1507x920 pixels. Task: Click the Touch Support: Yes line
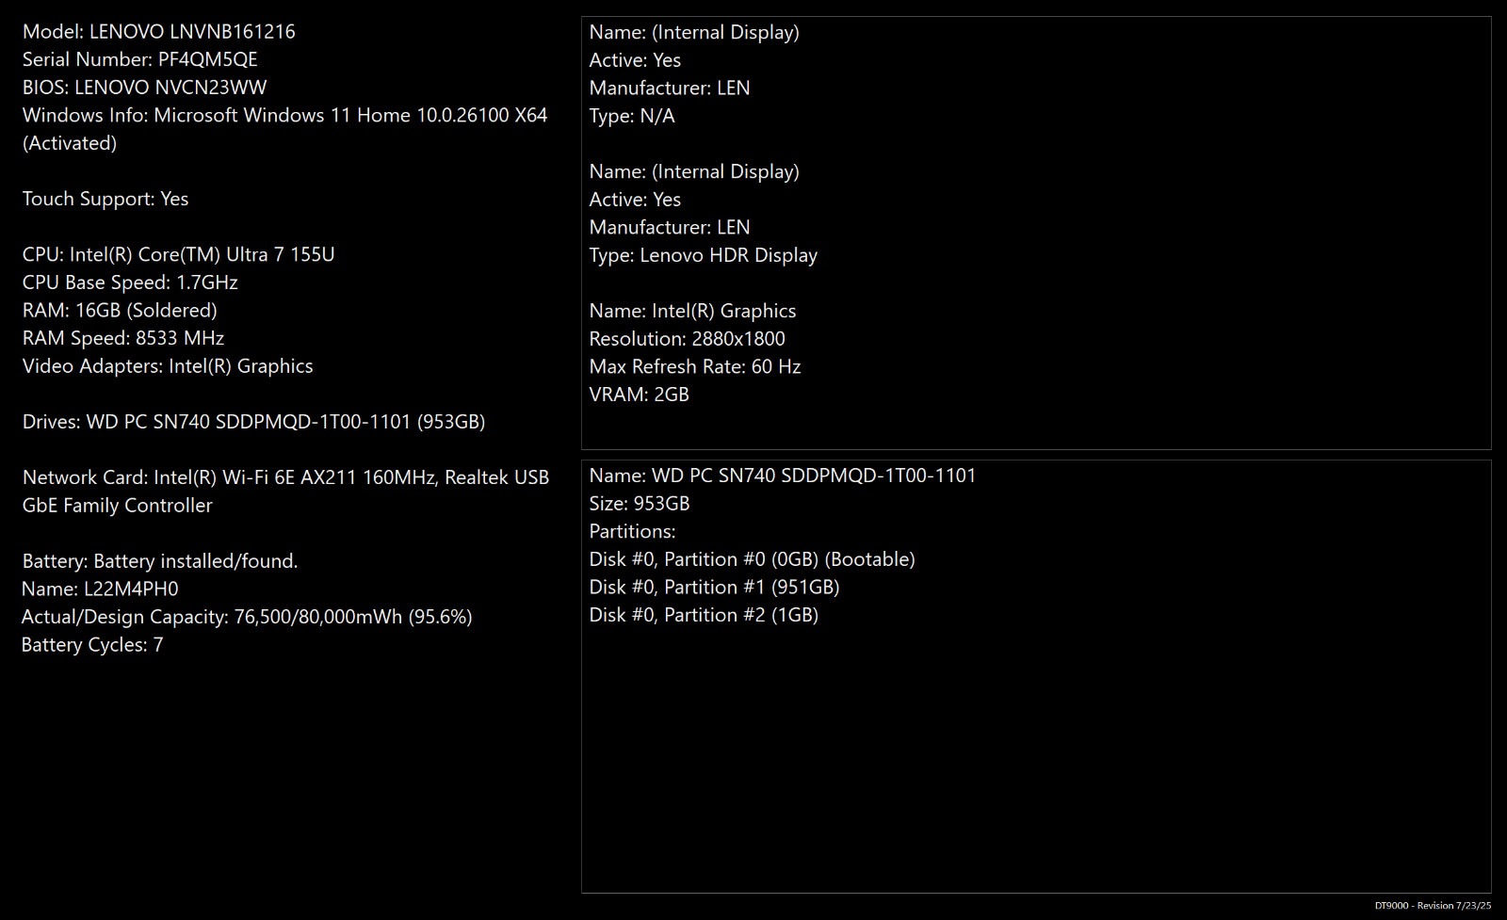coord(105,199)
